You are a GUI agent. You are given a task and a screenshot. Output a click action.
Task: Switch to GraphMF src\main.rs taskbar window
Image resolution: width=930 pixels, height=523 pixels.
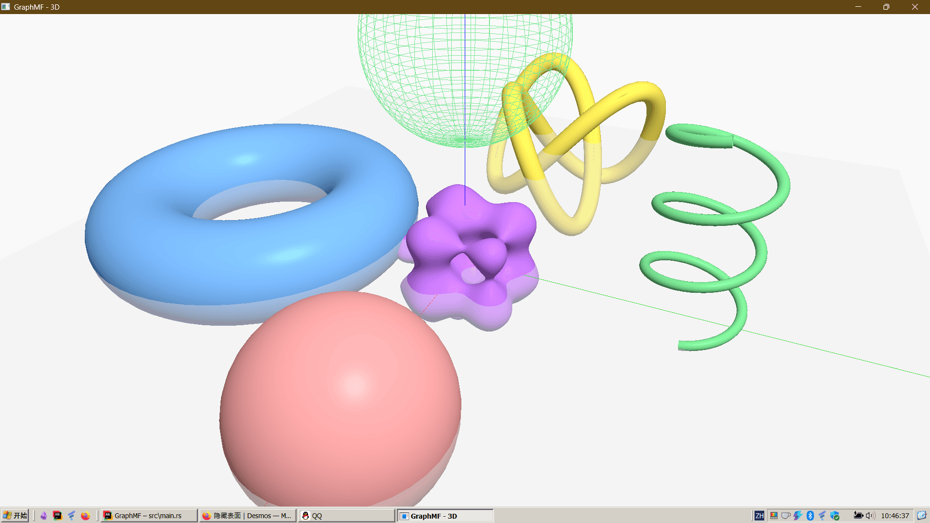point(149,515)
